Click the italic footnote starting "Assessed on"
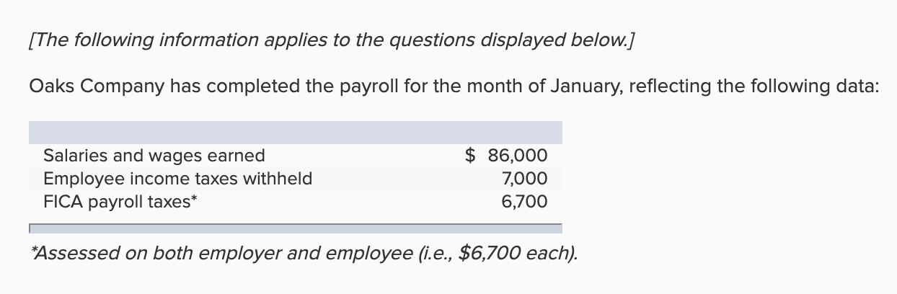This screenshot has height=294, width=897. tap(306, 254)
